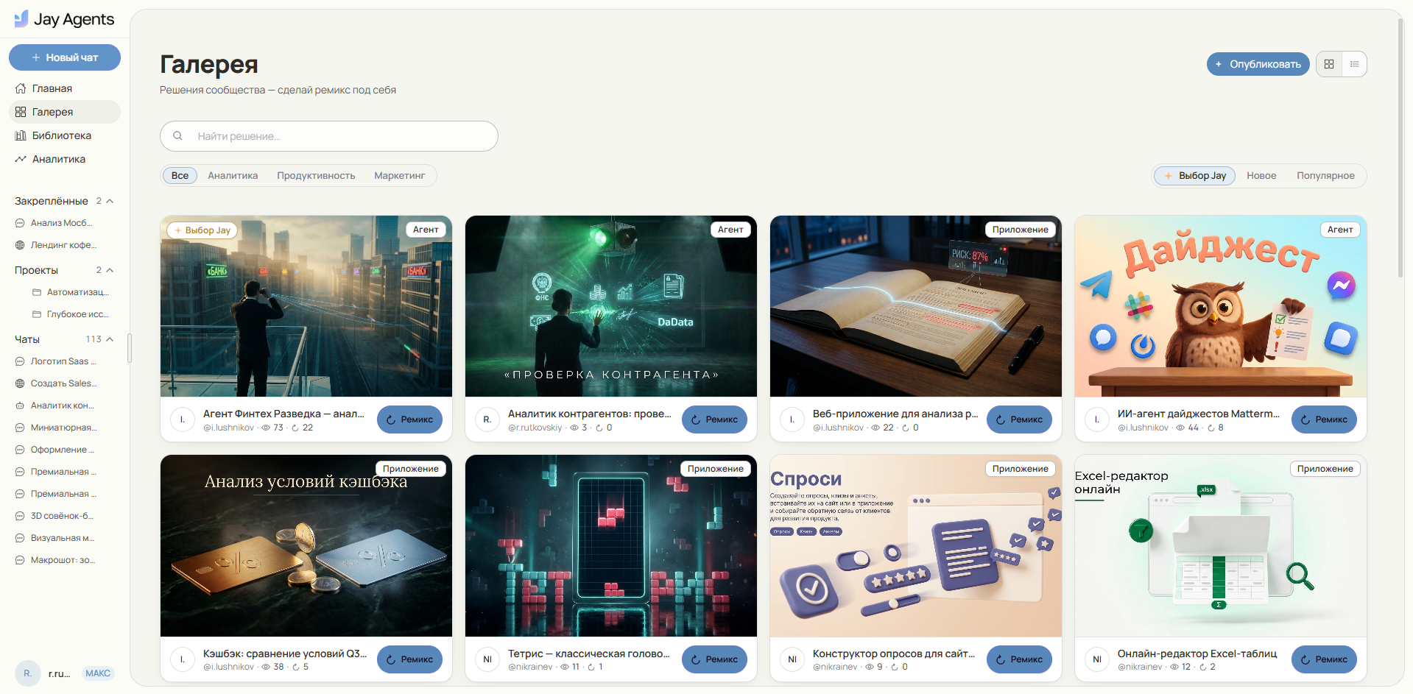Remix the Тетрис card
Viewport: 1413px width, 694px height.
(714, 659)
